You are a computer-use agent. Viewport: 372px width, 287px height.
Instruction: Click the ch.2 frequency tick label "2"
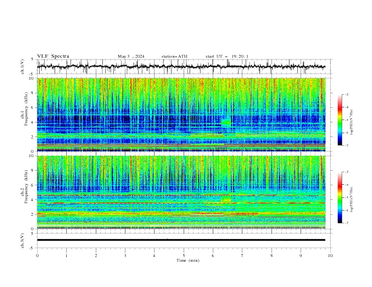[33, 214]
